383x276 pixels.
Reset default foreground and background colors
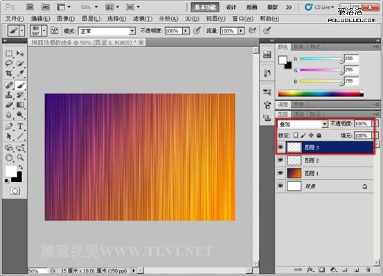click(x=7, y=181)
